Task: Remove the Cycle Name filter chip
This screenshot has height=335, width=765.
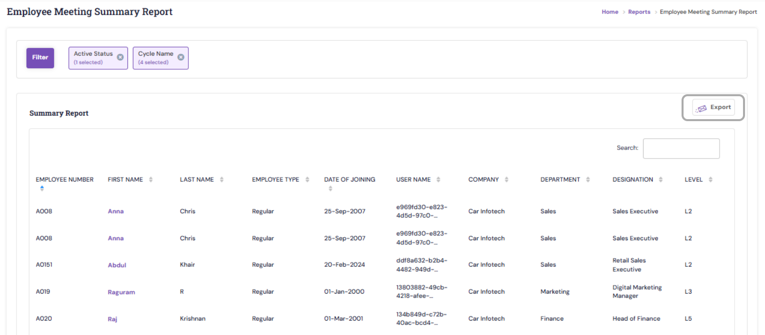Action: [181, 57]
